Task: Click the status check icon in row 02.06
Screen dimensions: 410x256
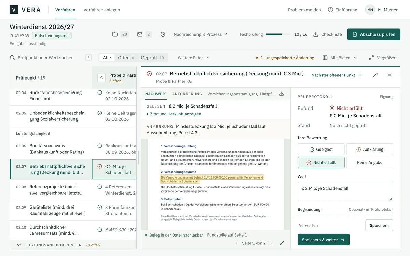Action: pos(100,146)
